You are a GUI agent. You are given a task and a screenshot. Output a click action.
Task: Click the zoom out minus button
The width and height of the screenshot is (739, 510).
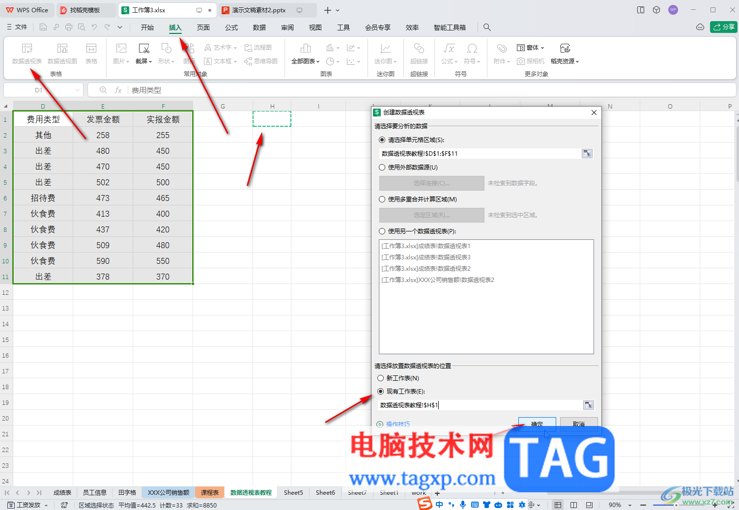click(x=643, y=505)
